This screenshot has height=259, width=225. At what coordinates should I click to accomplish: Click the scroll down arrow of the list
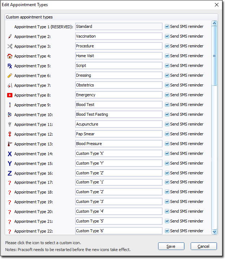(214, 231)
